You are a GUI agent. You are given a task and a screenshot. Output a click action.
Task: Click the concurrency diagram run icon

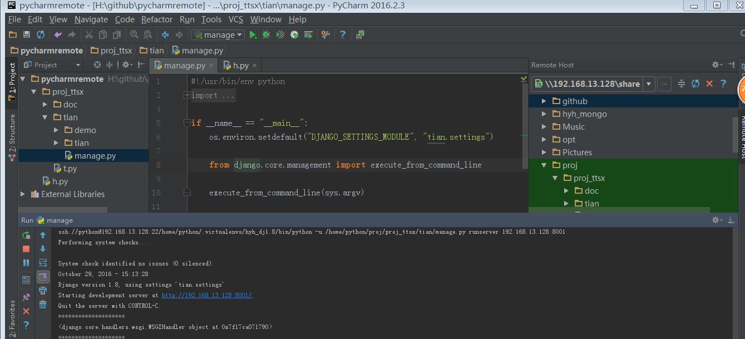[x=308, y=35]
